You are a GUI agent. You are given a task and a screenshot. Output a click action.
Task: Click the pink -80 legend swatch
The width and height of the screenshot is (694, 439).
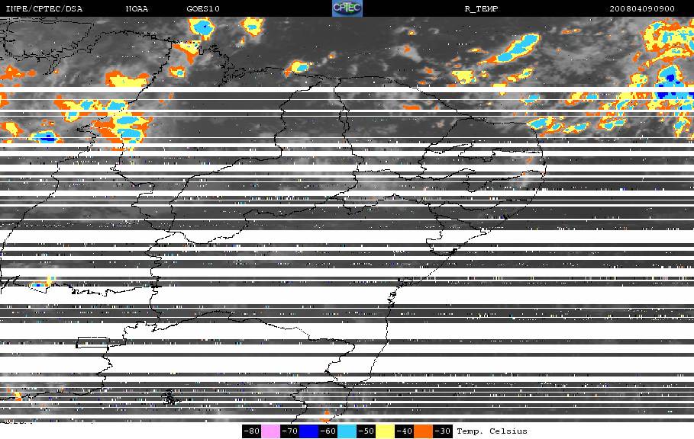270,431
